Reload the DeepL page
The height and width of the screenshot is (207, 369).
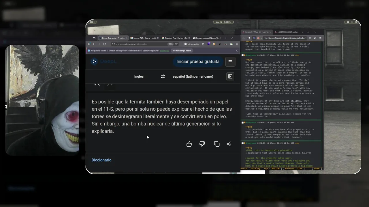coord(104,44)
